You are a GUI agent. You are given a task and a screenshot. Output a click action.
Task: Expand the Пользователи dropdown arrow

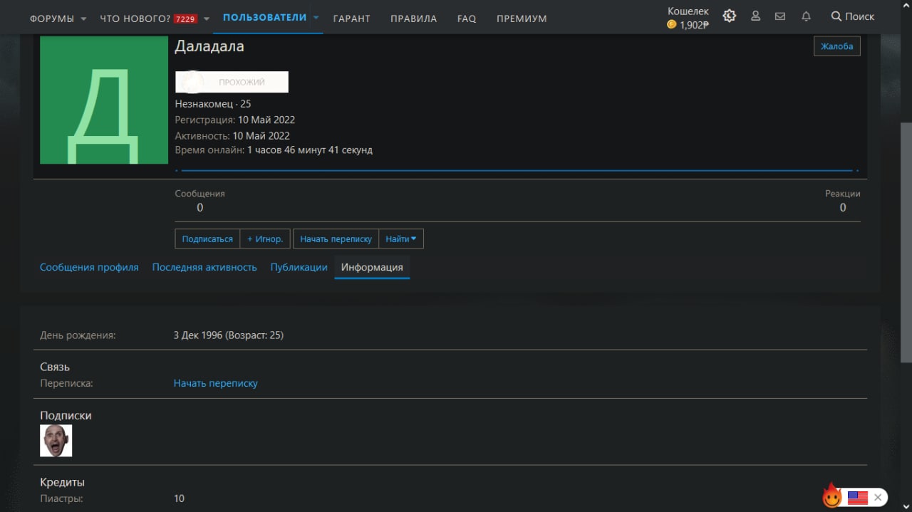click(316, 17)
